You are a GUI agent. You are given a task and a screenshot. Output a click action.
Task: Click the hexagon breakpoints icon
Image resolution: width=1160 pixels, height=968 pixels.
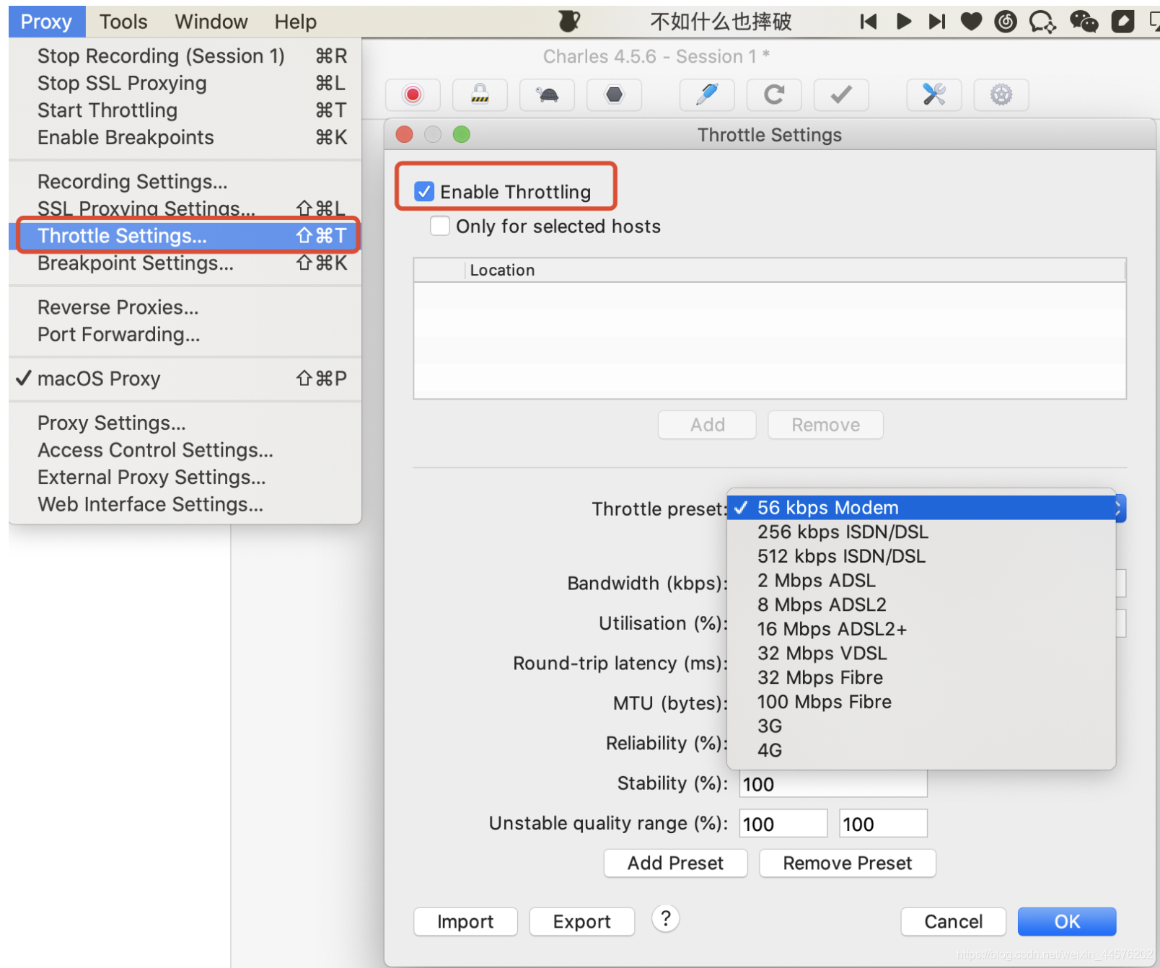click(x=614, y=94)
